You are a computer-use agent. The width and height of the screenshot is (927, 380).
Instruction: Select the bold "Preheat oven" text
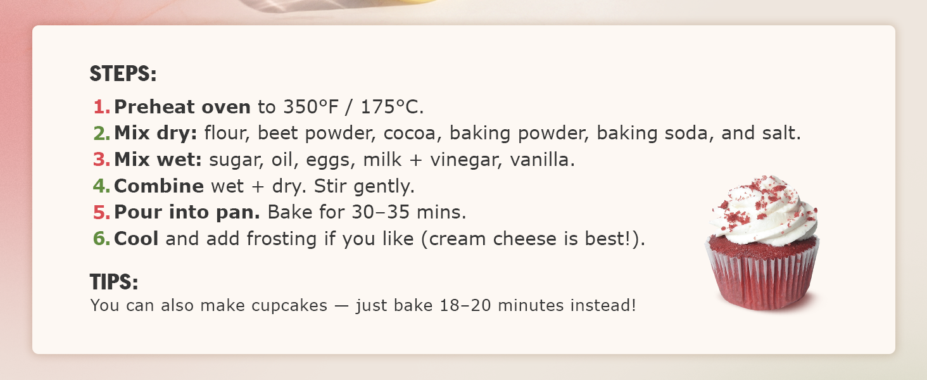pyautogui.click(x=182, y=107)
